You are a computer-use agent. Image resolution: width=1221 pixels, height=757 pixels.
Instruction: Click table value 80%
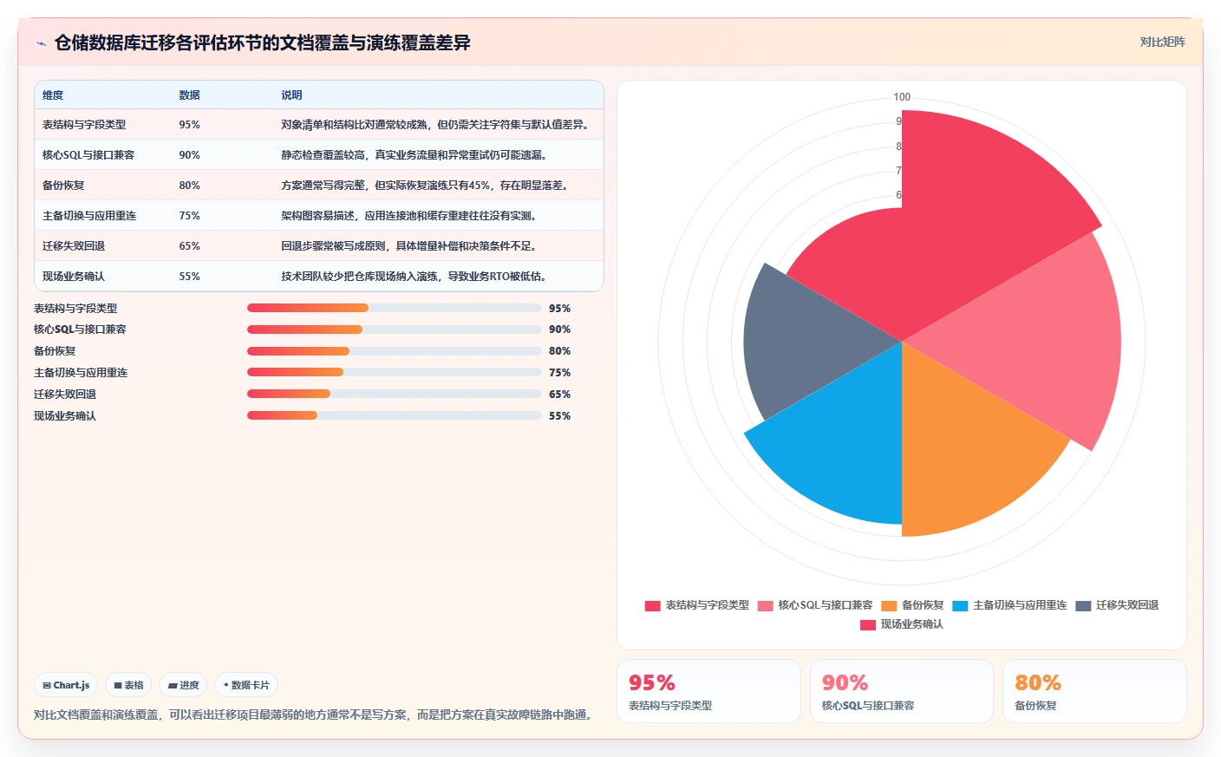pos(189,186)
